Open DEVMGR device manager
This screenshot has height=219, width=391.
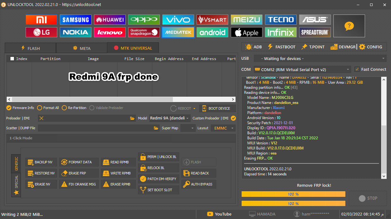[343, 47]
